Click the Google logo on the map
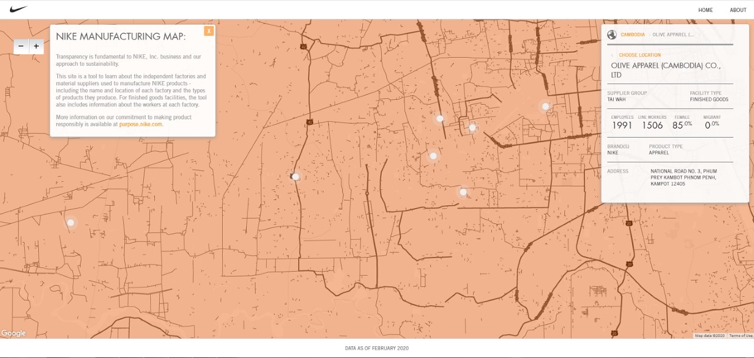This screenshot has width=754, height=358. [x=14, y=333]
